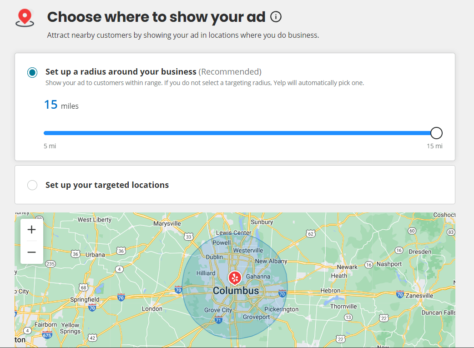Click the route 42 shield on map
This screenshot has height=348, width=474.
92,338
